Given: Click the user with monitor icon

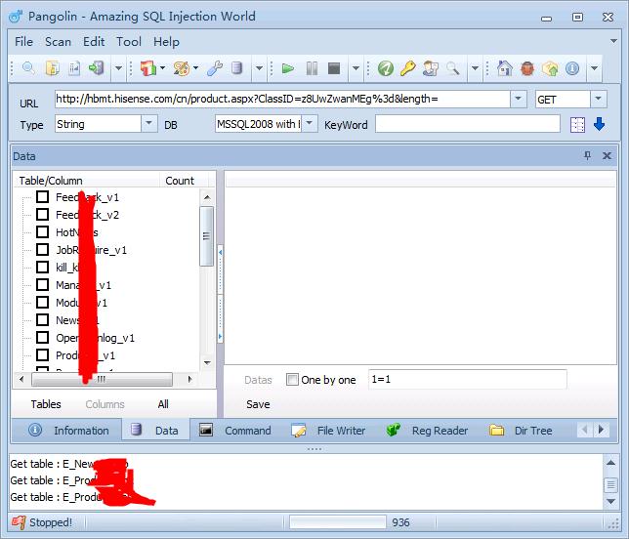Looking at the screenshot, I should tap(431, 68).
